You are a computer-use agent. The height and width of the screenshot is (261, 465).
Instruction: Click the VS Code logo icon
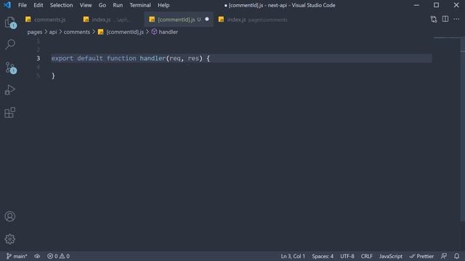7,5
